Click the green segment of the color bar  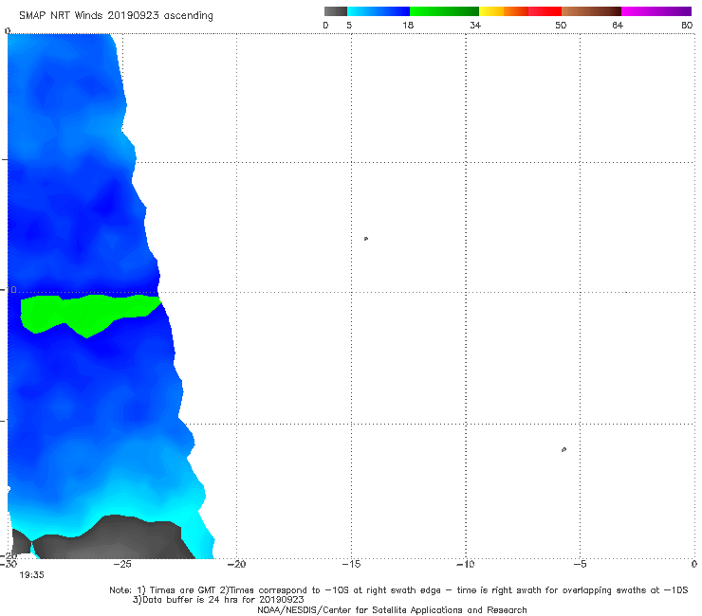point(444,11)
